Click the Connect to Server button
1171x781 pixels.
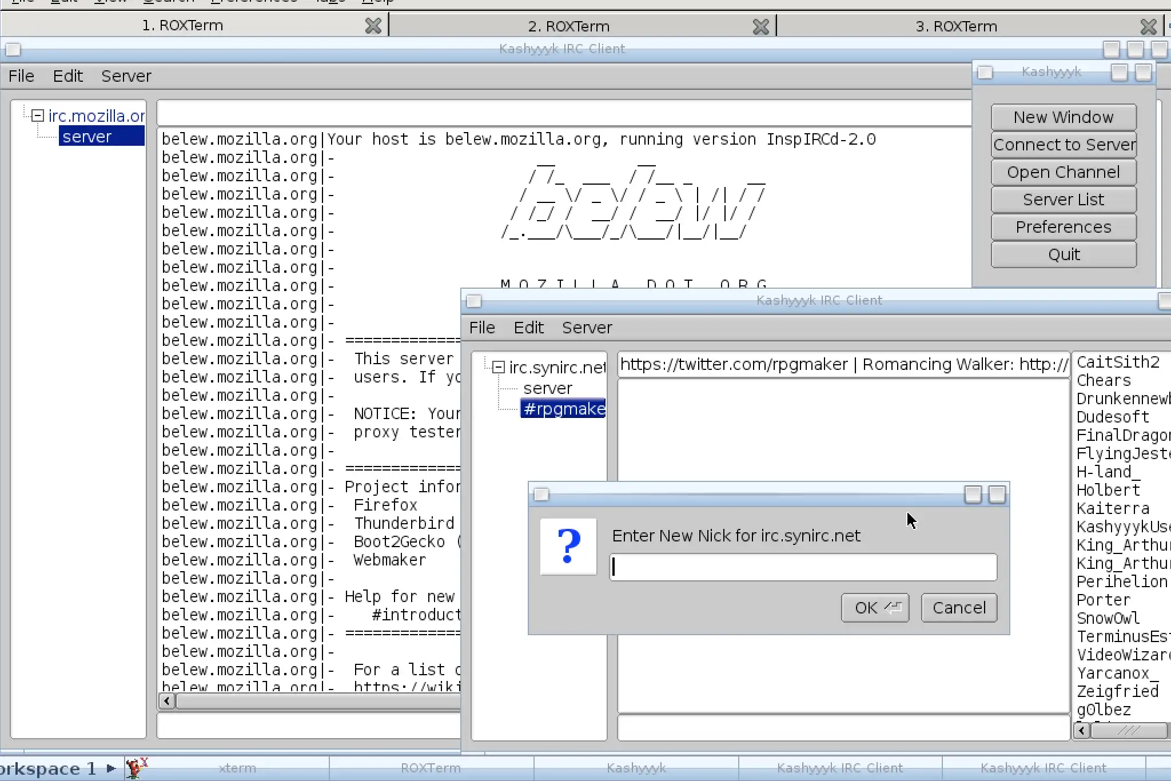pyautogui.click(x=1064, y=145)
